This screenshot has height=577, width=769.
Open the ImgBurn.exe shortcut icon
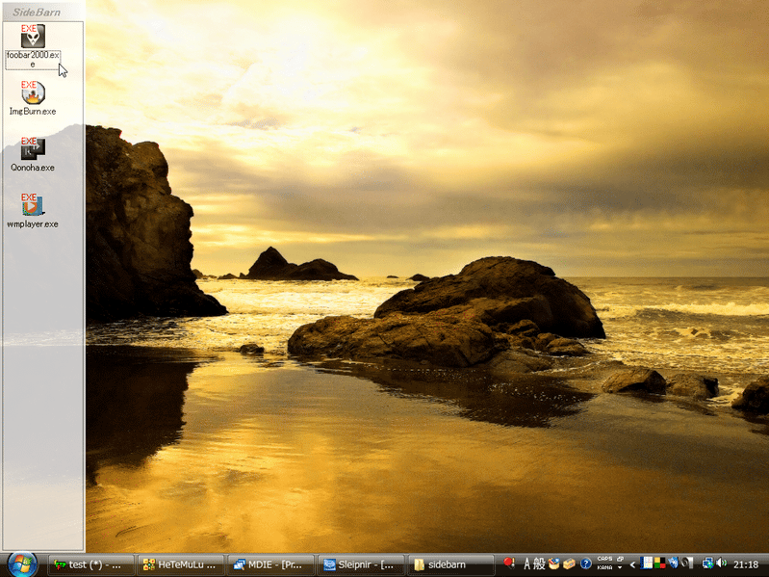click(33, 92)
